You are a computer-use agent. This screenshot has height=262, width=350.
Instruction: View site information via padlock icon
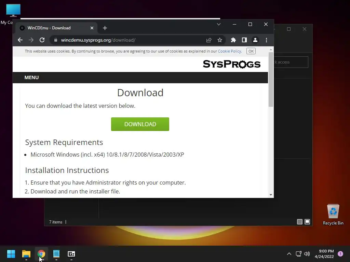[x=56, y=40]
